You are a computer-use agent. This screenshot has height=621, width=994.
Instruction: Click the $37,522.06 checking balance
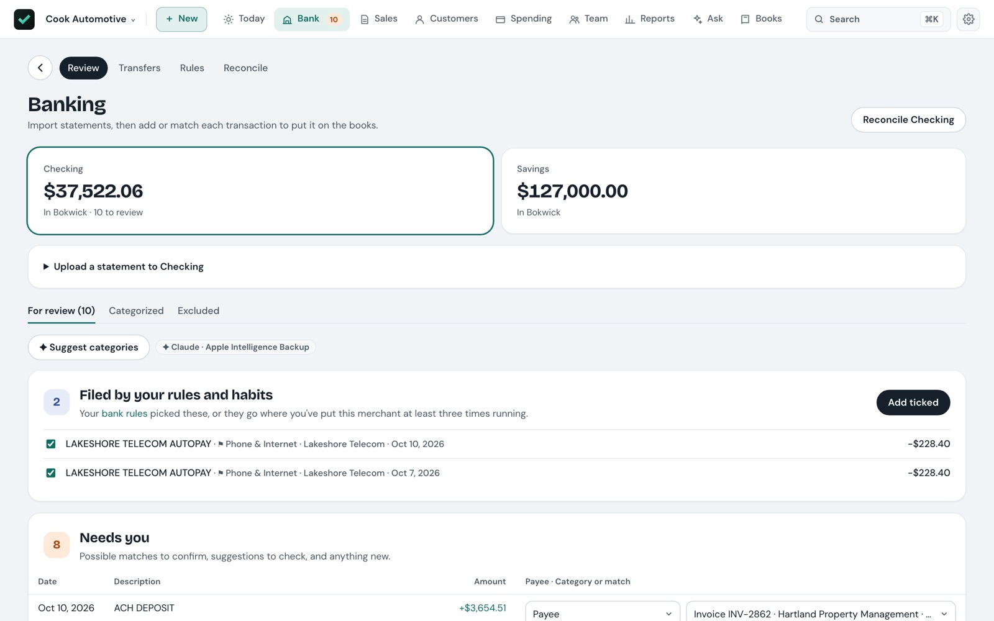93,191
